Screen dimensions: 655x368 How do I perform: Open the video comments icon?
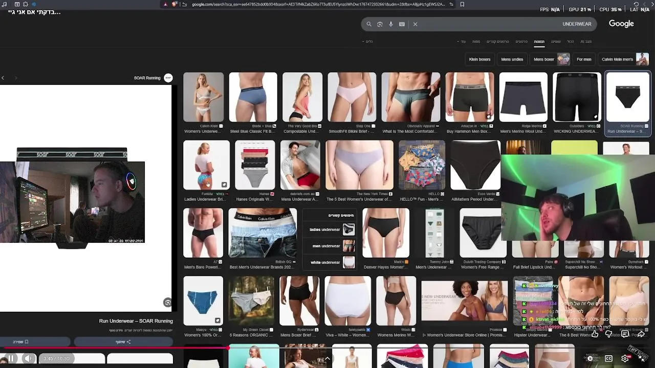click(625, 334)
